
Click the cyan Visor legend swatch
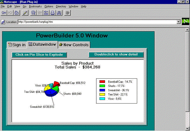coord(102,99)
